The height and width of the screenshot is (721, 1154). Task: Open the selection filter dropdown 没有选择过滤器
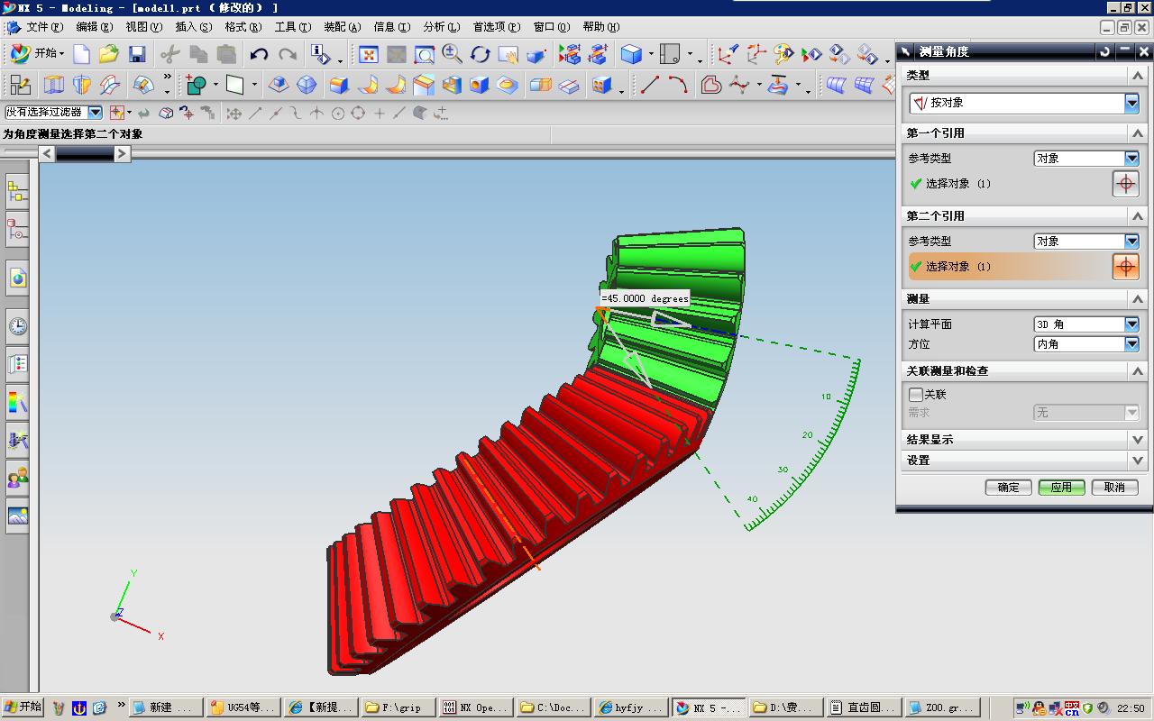tap(54, 113)
